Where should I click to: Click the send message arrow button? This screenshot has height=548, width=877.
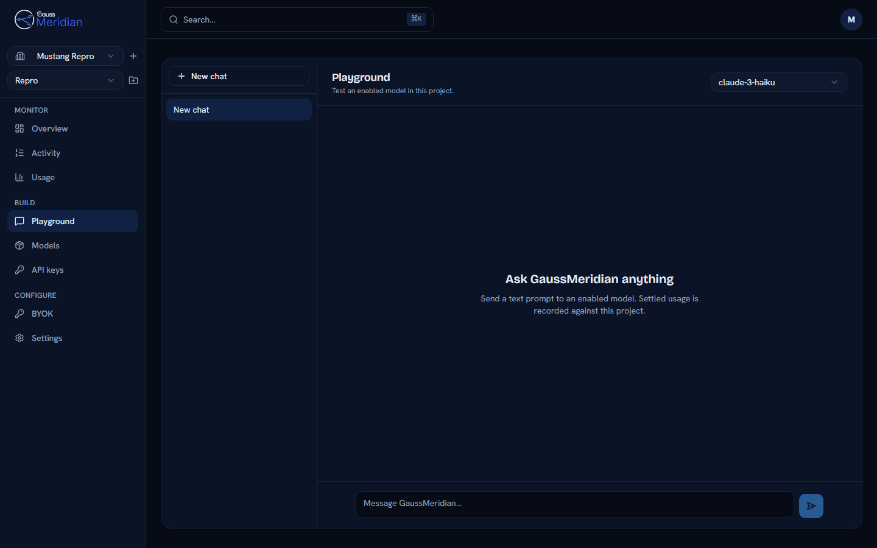pyautogui.click(x=811, y=506)
